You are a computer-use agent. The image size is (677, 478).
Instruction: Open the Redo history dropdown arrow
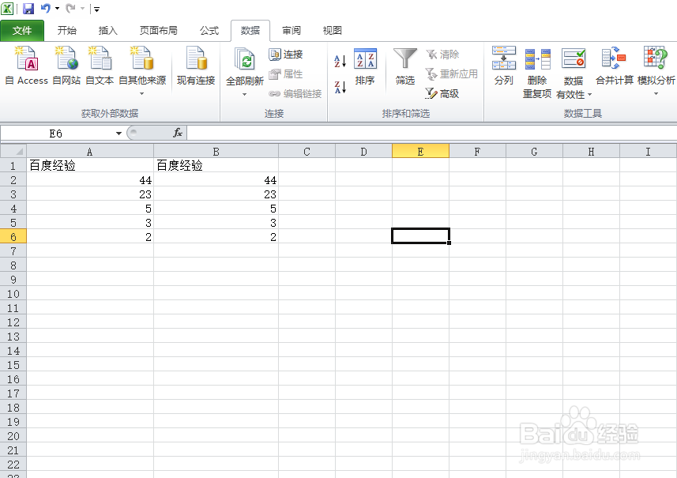82,9
